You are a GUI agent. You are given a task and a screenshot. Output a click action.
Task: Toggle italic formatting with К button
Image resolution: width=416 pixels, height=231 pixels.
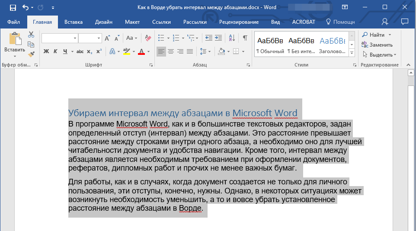(x=55, y=52)
